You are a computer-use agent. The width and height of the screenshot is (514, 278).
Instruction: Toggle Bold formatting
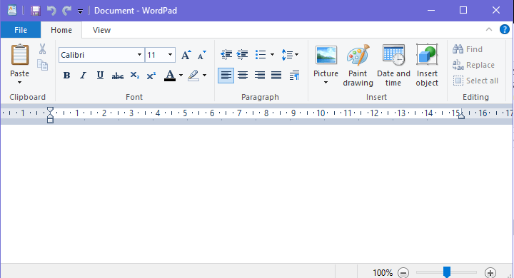click(x=66, y=76)
